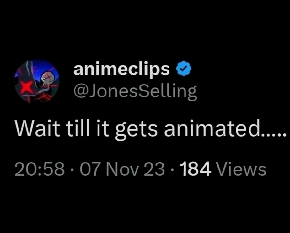
Task: Click the "Views" label
Action: (x=241, y=169)
